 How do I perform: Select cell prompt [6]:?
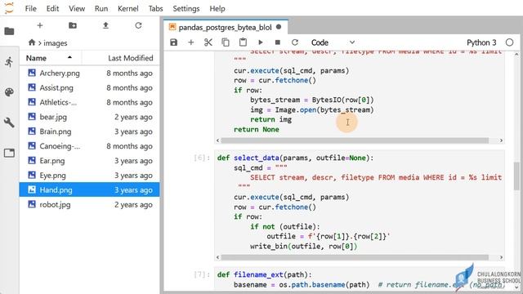(x=202, y=158)
